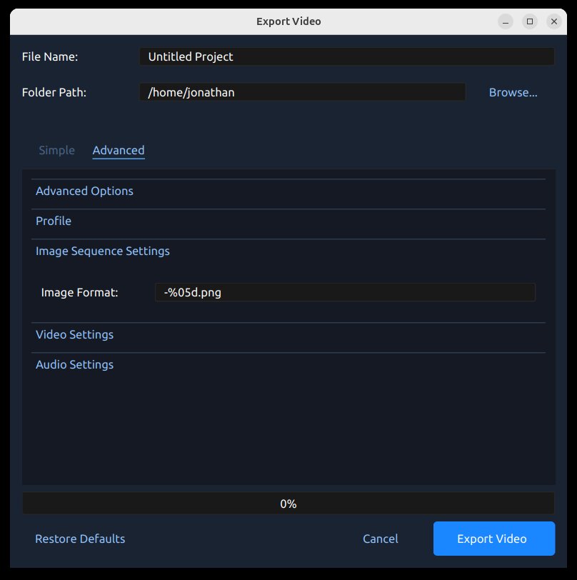Cancel the export dialog
Viewport: 577px width, 580px height.
tap(380, 539)
